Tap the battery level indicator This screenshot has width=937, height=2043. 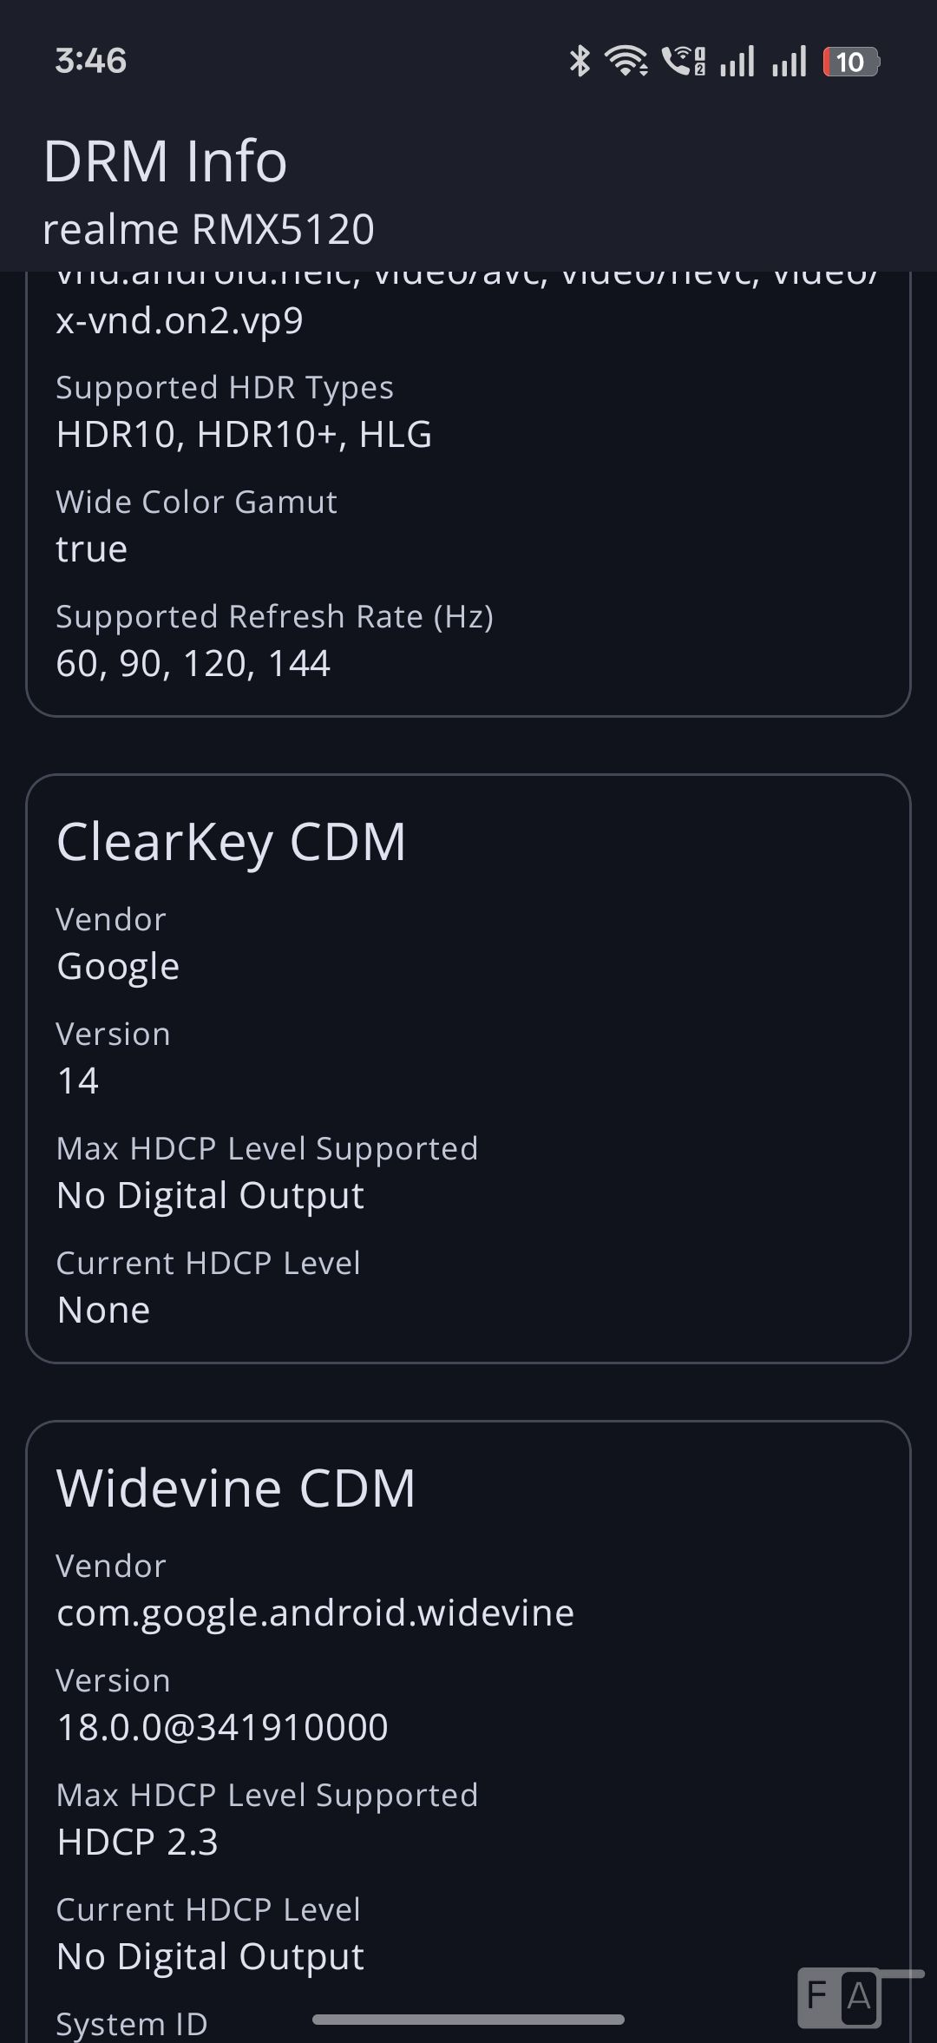point(851,62)
